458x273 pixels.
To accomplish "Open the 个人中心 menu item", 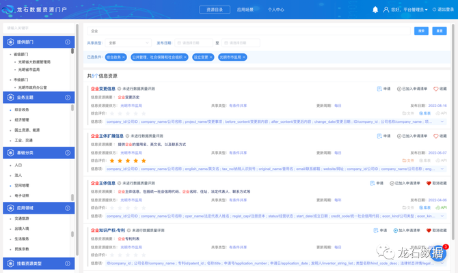I will [x=275, y=10].
